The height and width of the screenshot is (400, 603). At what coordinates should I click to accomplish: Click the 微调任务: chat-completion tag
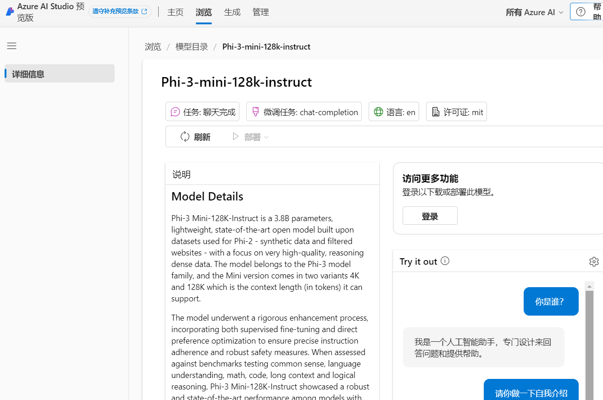pyautogui.click(x=304, y=111)
